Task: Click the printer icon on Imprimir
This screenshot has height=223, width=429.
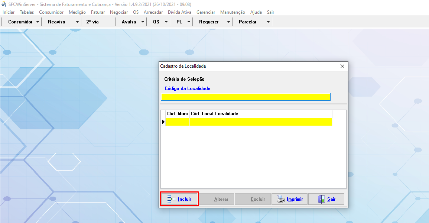Action: click(281, 199)
